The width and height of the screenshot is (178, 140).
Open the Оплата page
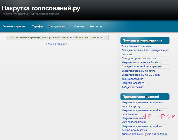[x=79, y=26]
